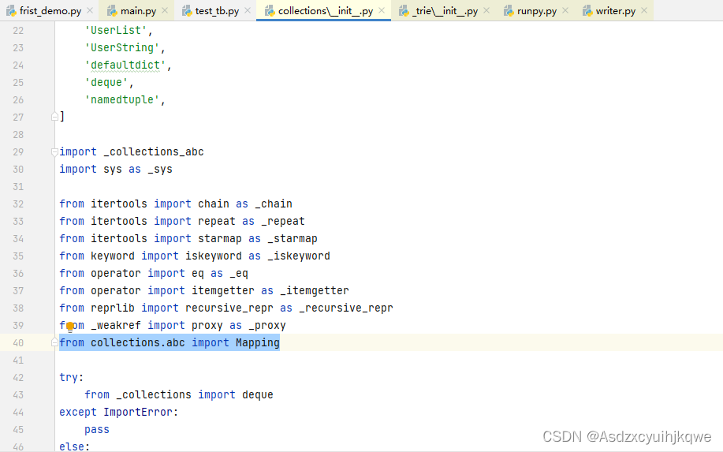Click the 'UserList' string on line 22
This screenshot has width=723, height=452.
coord(116,31)
